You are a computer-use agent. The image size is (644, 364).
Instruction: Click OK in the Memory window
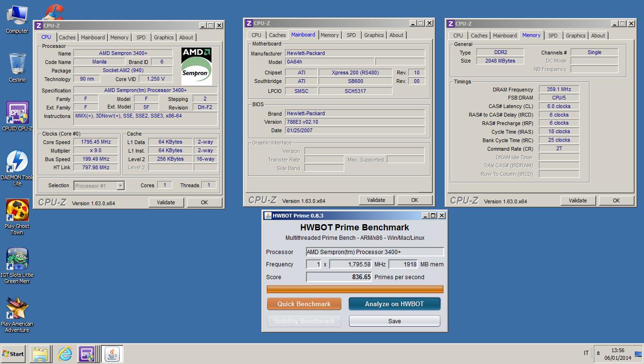click(616, 200)
